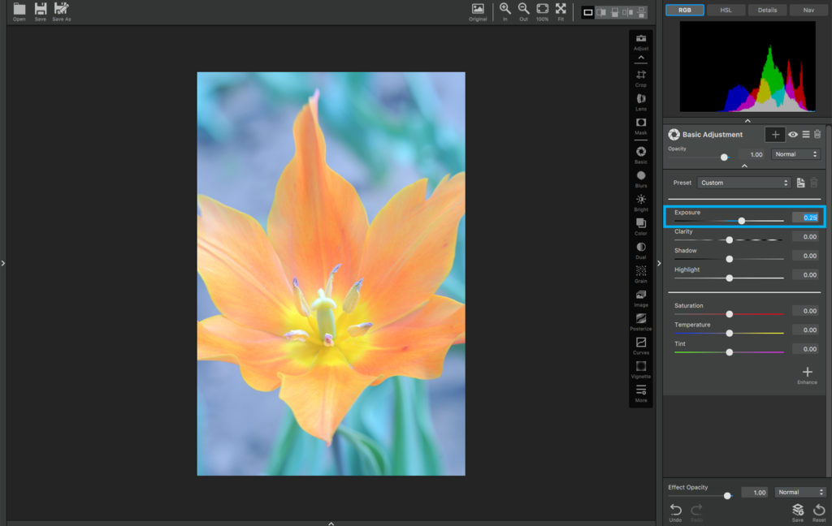Save the current preset icon
This screenshot has height=526, width=832.
800,183
